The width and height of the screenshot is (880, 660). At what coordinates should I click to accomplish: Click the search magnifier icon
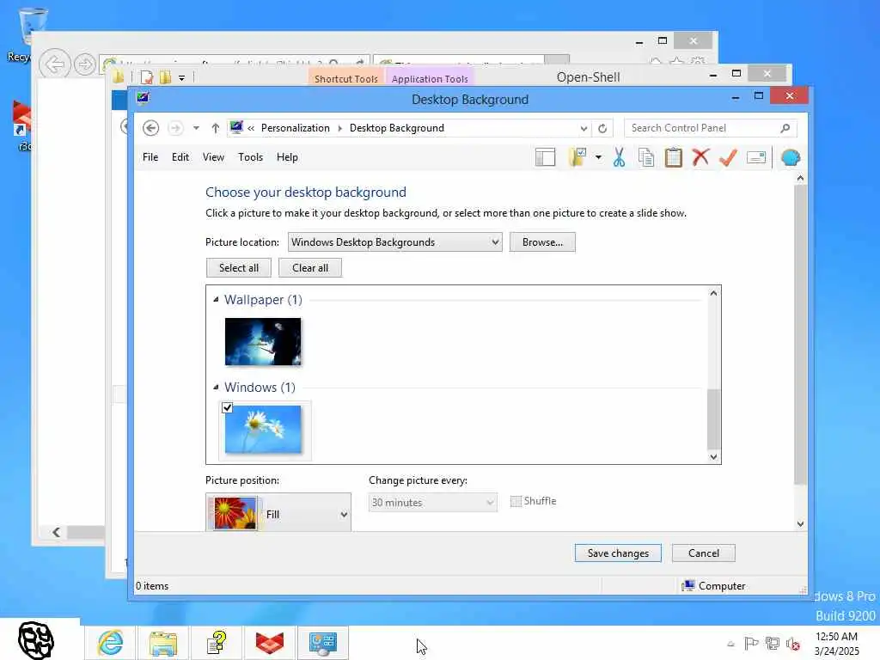785,128
